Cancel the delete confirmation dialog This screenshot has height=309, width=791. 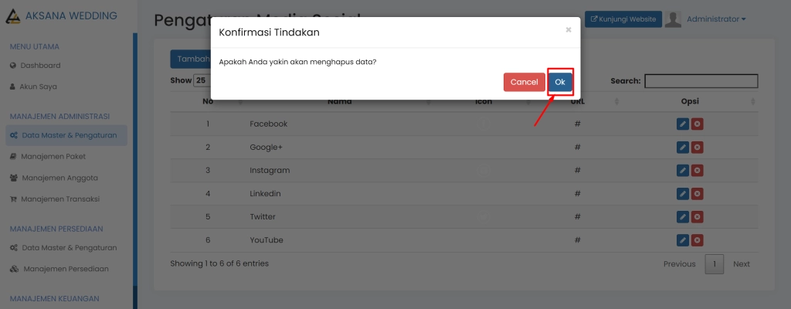[x=524, y=82]
